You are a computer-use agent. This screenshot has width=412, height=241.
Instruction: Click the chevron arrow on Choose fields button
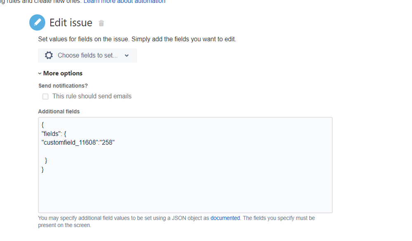tap(127, 55)
